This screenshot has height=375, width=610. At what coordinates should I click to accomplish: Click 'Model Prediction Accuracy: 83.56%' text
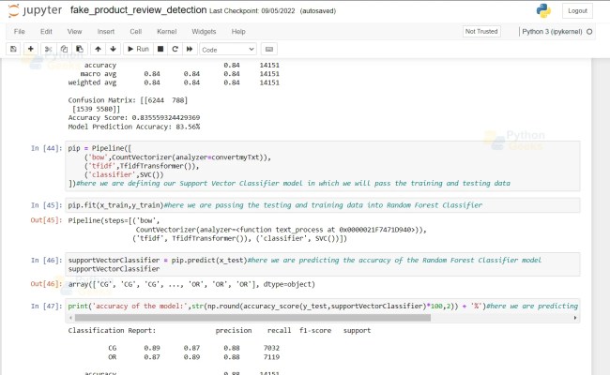click(x=134, y=127)
